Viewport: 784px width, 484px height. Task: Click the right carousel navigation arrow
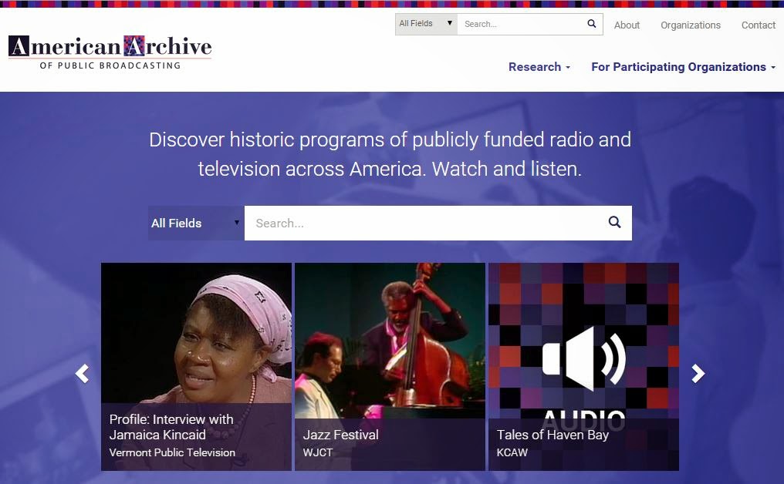(698, 373)
